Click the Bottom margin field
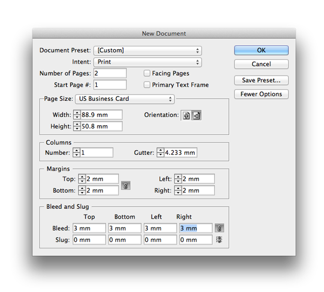The width and height of the screenshot is (324, 292). (x=102, y=191)
